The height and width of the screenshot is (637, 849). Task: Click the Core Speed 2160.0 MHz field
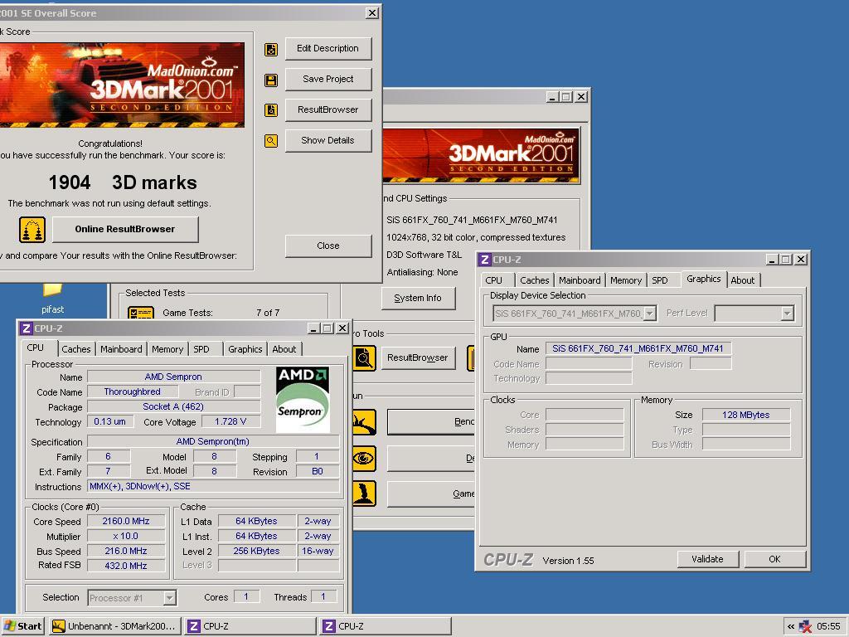tap(126, 521)
